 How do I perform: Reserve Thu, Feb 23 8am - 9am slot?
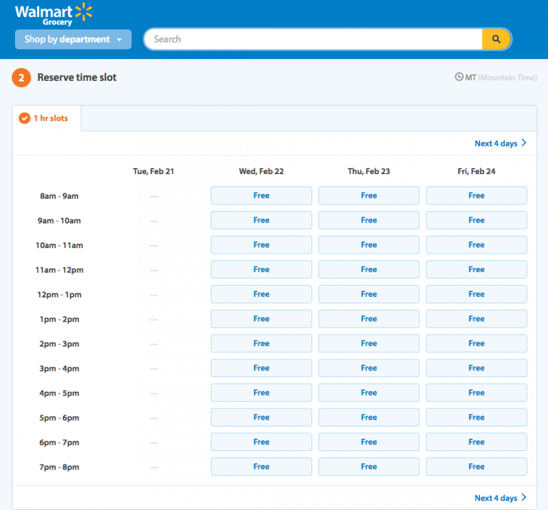pos(369,195)
